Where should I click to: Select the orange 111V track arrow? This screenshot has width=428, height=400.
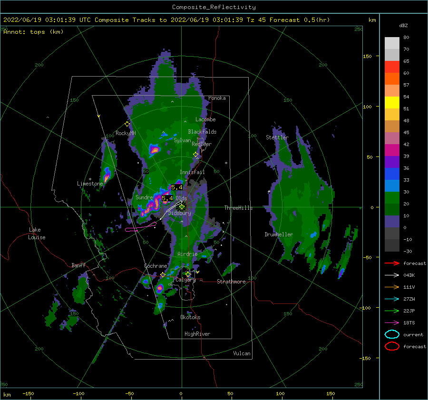point(392,287)
